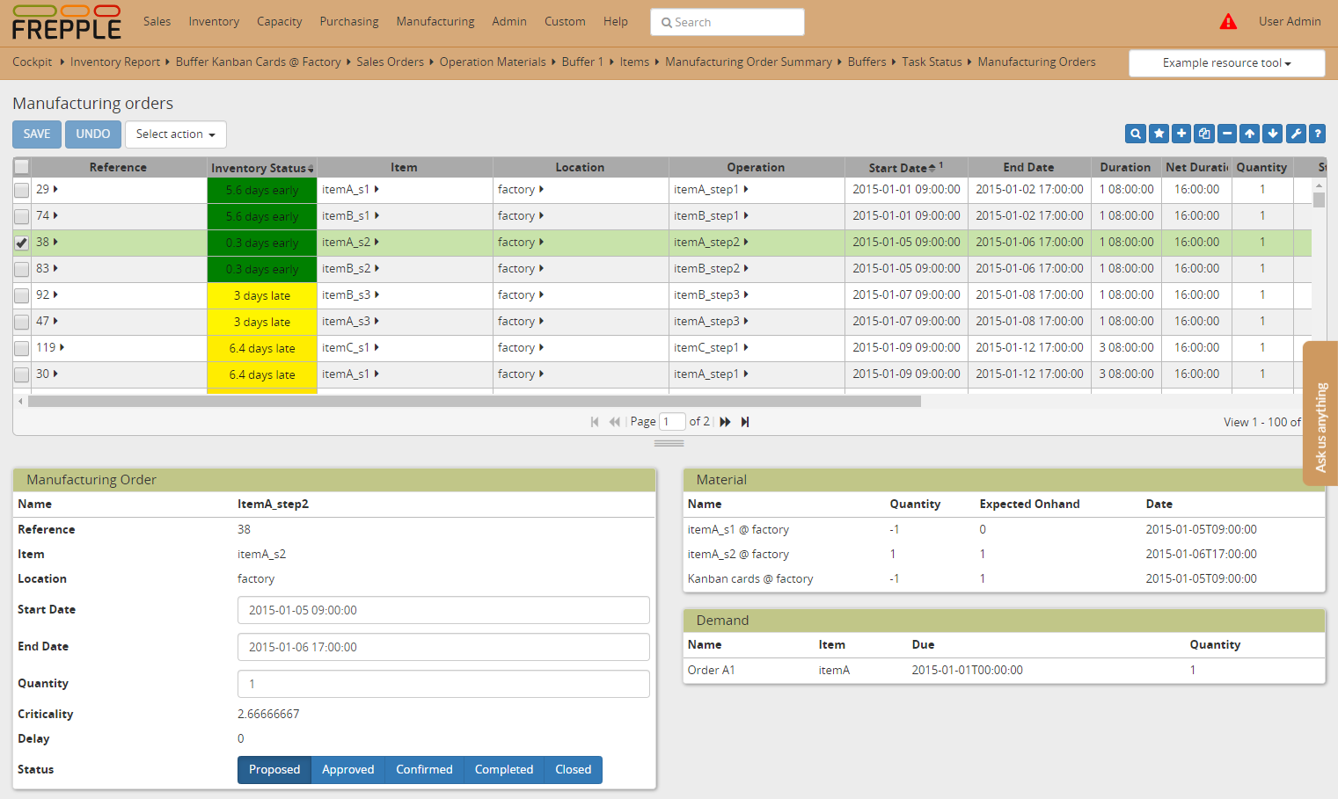Screen dimensions: 1338x799
Task: Open the Purchasing menu
Action: pos(348,22)
